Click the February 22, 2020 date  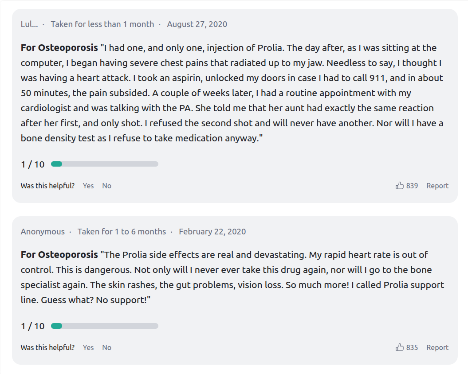point(212,231)
